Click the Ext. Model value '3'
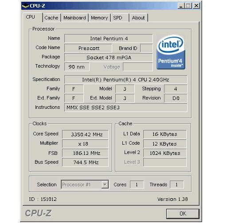This screenshot has height=223, width=227. (125, 98)
